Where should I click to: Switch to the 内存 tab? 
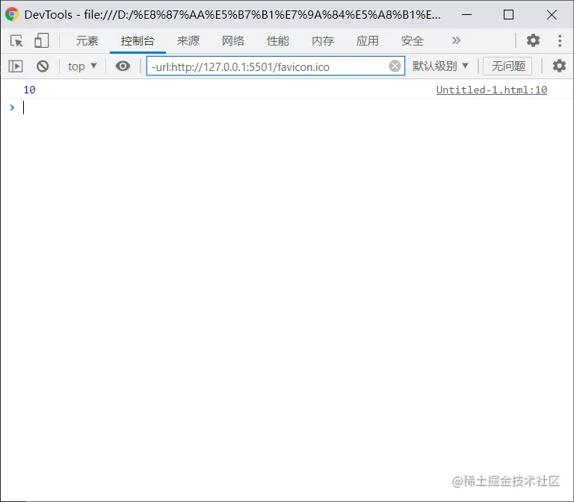coord(323,40)
